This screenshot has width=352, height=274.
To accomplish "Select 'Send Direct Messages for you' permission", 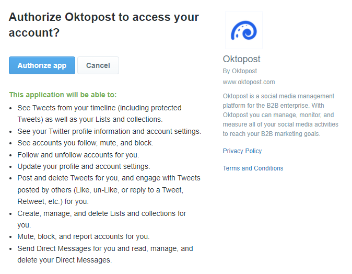I will [x=105, y=254].
